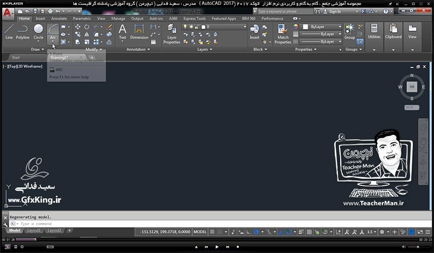
Task: Select the Scale tool
Action: pyautogui.click(x=87, y=42)
